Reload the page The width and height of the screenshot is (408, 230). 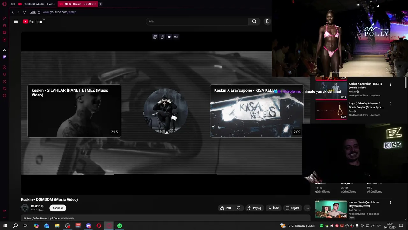click(24, 12)
